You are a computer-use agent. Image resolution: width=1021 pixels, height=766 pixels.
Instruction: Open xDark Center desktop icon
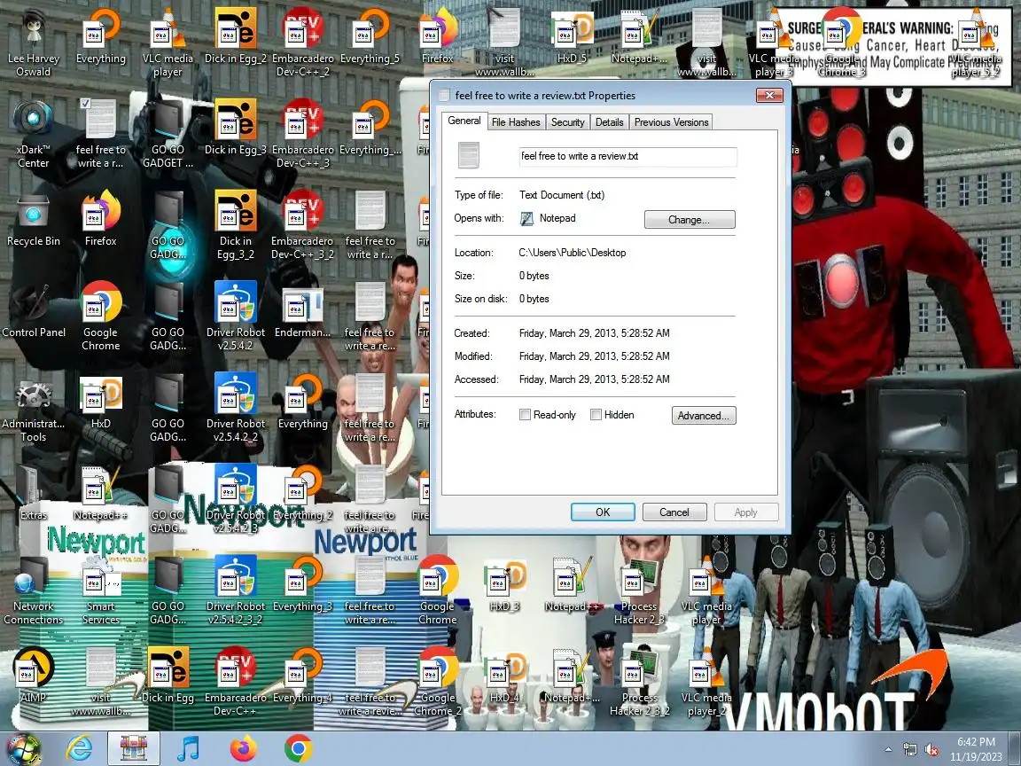(x=33, y=134)
